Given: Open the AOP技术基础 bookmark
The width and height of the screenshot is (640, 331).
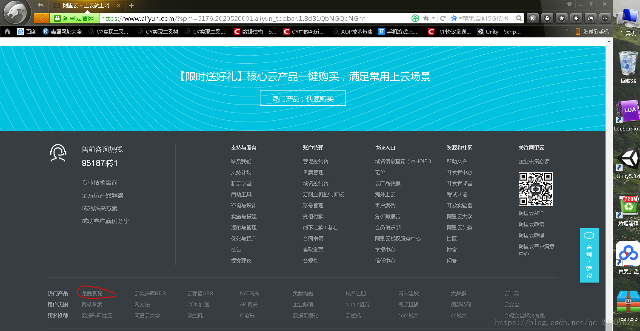Looking at the screenshot, I should point(352,31).
